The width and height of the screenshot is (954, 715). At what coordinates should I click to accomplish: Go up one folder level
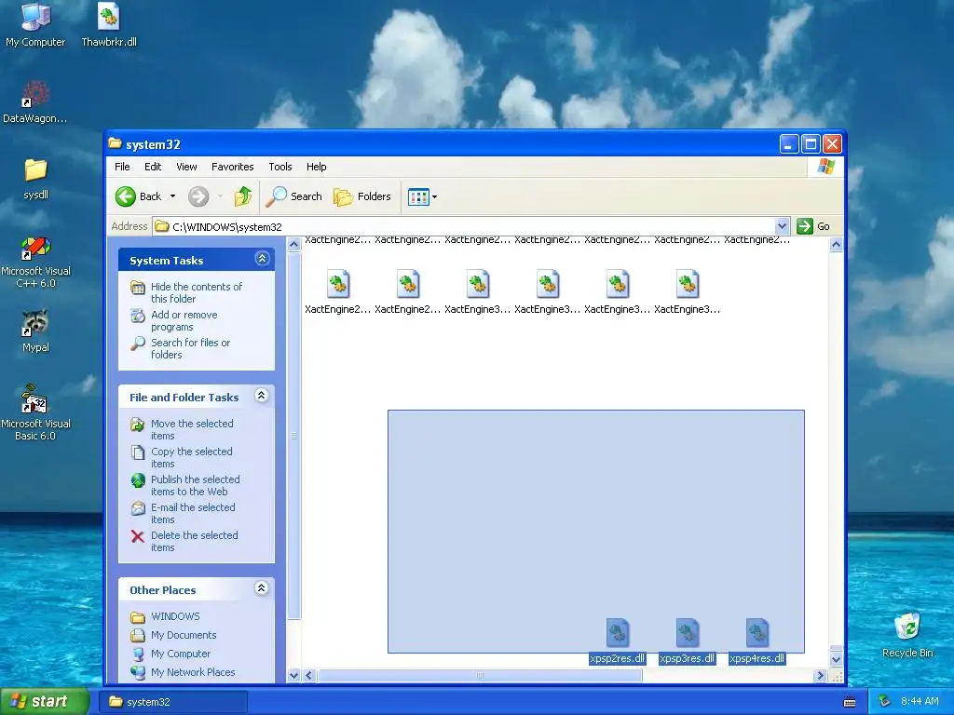point(243,196)
